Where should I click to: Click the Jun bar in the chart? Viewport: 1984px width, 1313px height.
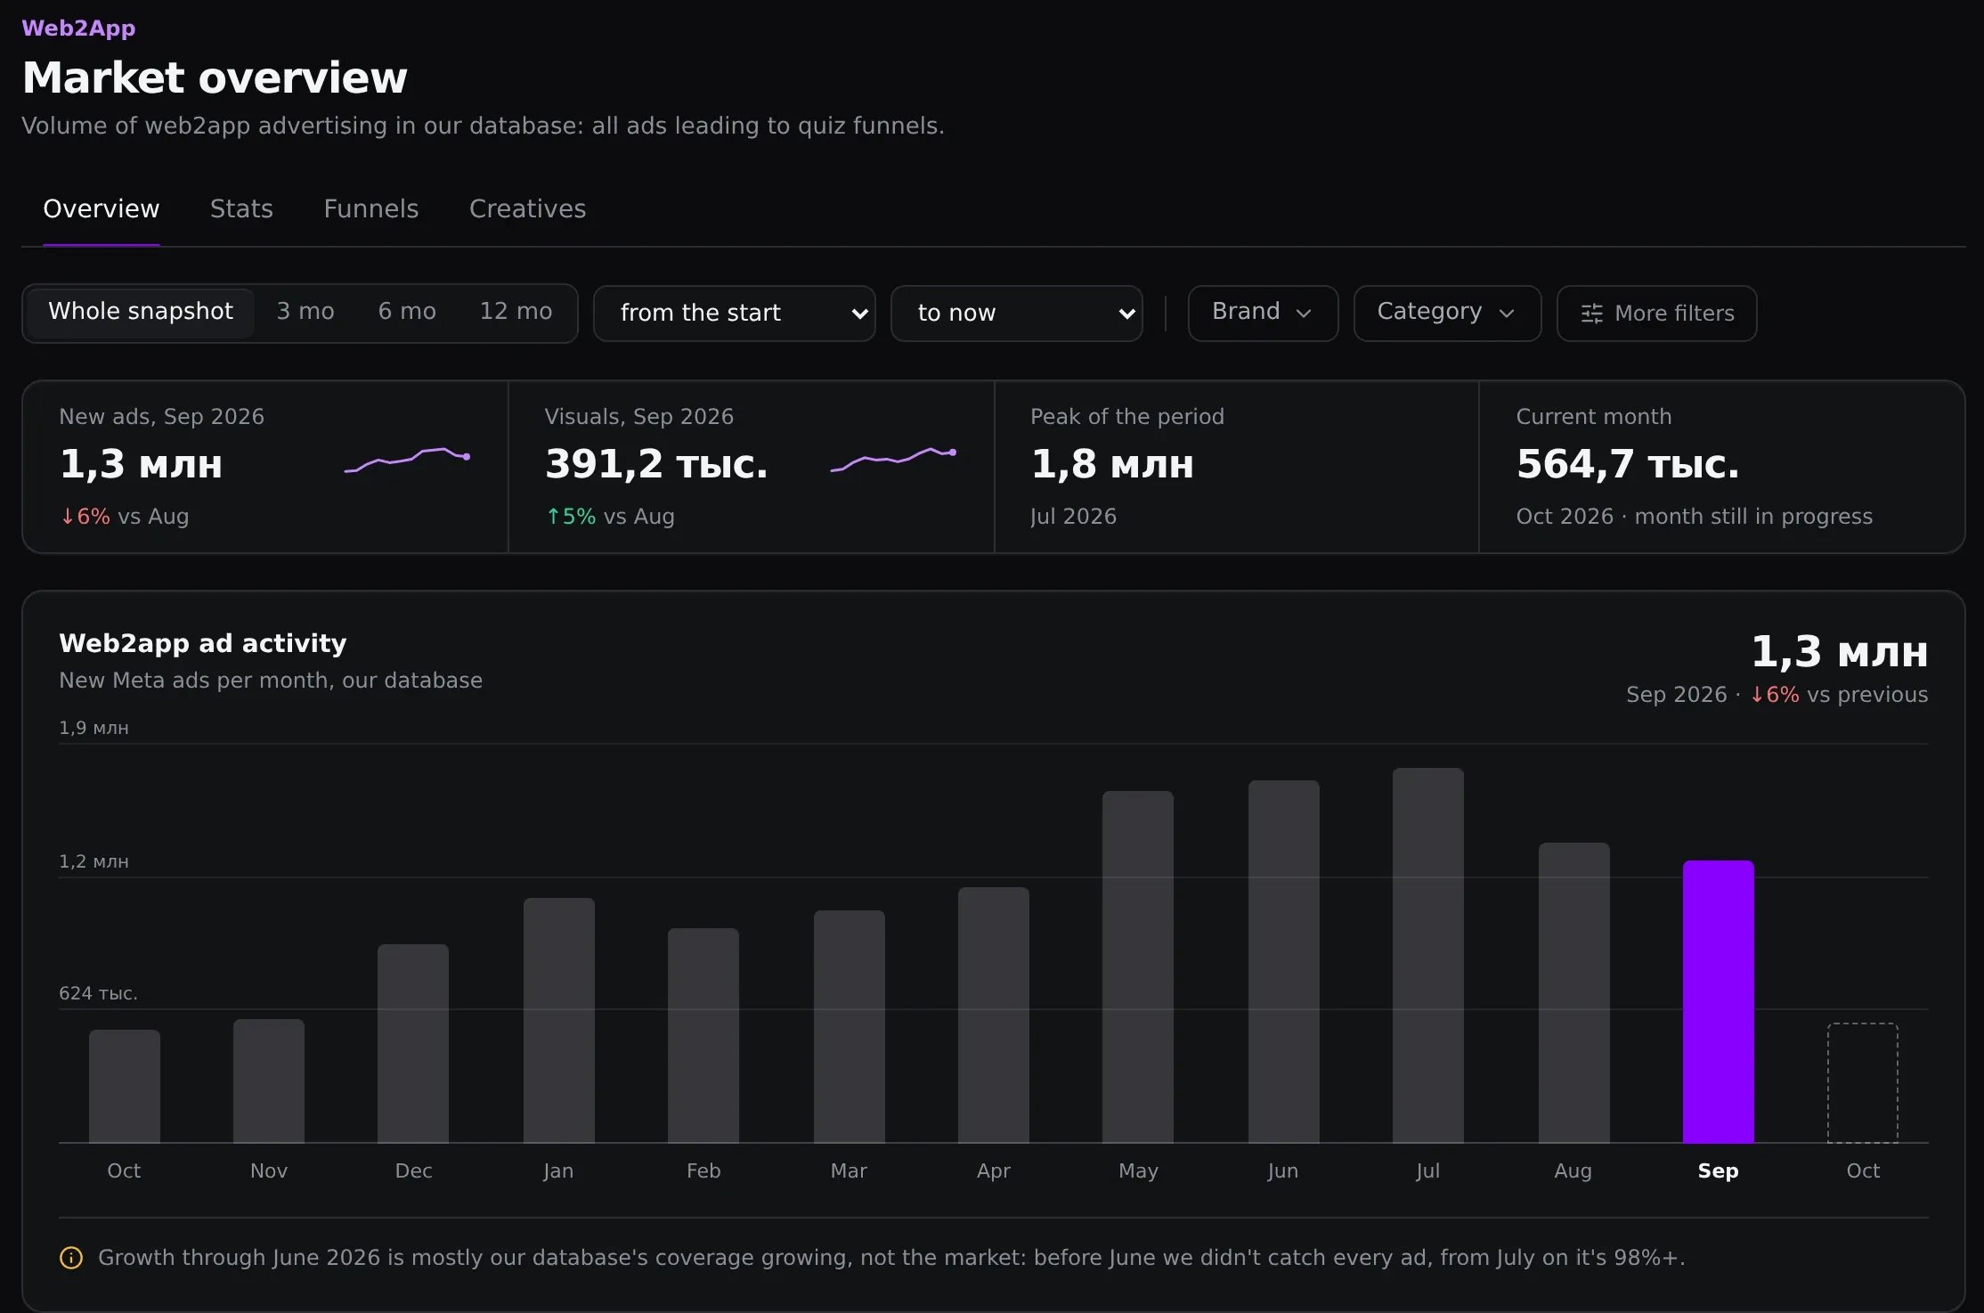[x=1283, y=961]
